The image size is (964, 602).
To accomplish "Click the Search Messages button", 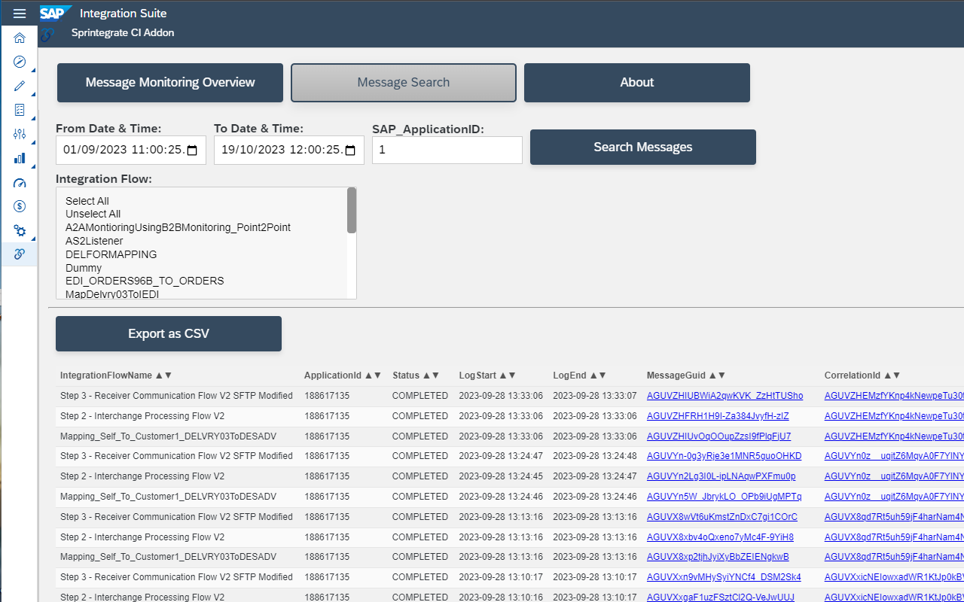I will tap(642, 147).
